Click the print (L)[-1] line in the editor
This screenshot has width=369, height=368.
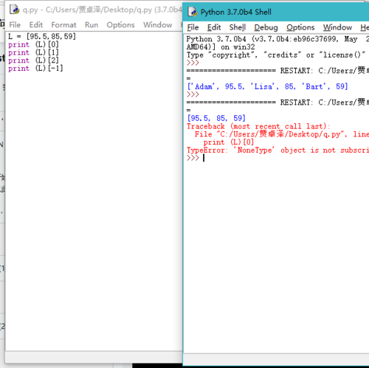35,69
